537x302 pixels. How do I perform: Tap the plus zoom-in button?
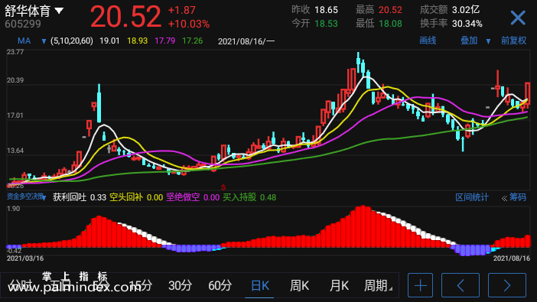coord(420,285)
